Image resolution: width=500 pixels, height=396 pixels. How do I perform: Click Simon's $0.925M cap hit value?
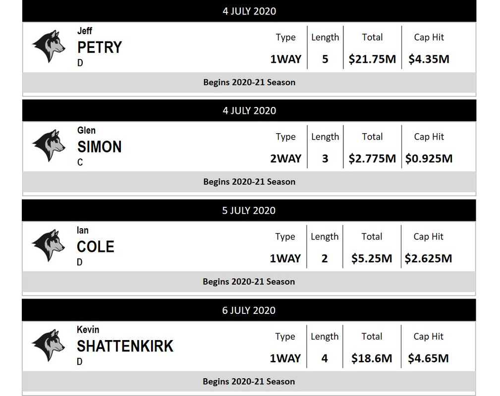[429, 158]
